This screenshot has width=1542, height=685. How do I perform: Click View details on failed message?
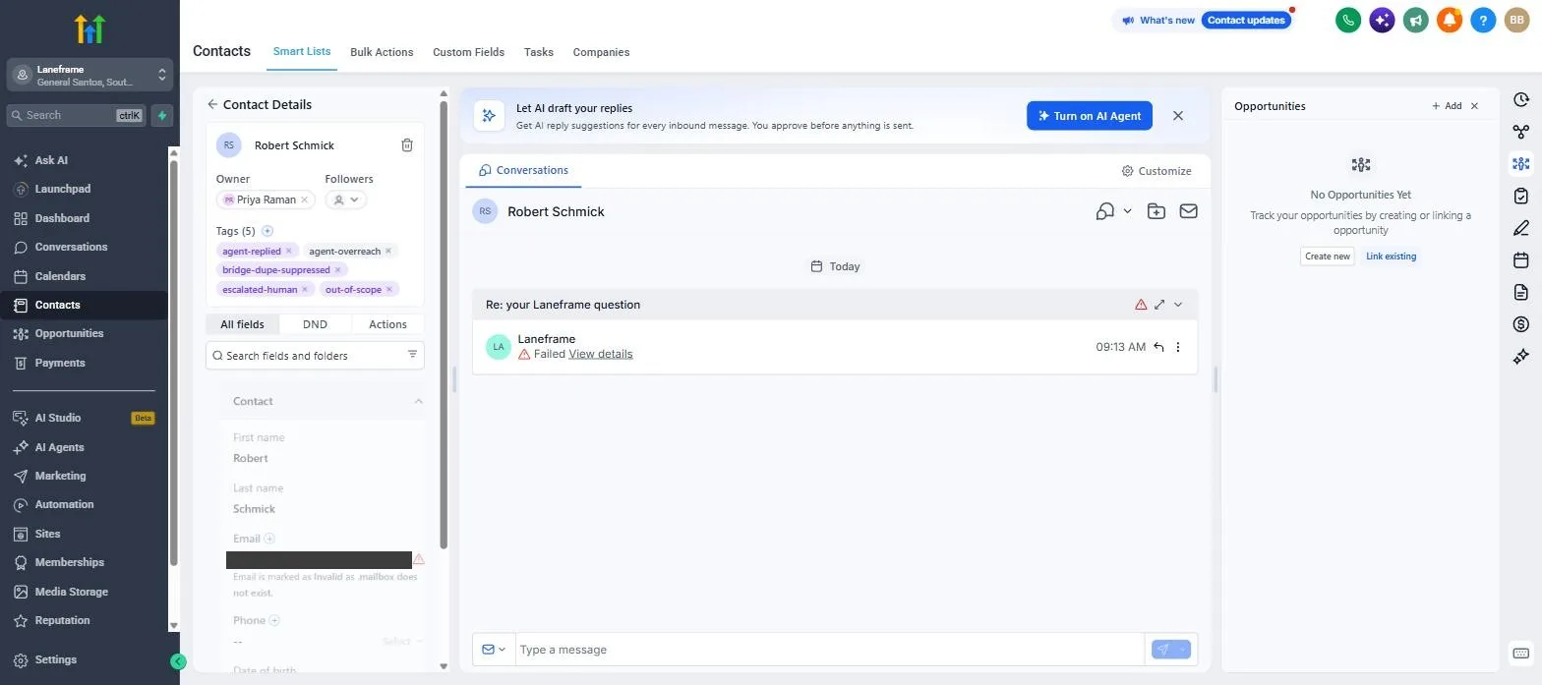point(601,354)
